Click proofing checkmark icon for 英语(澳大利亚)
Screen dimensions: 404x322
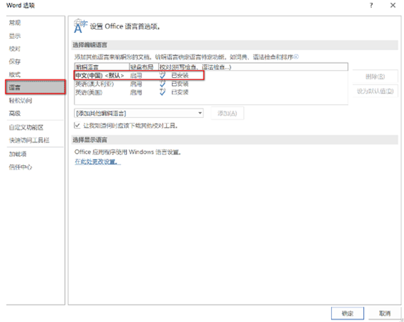[163, 84]
